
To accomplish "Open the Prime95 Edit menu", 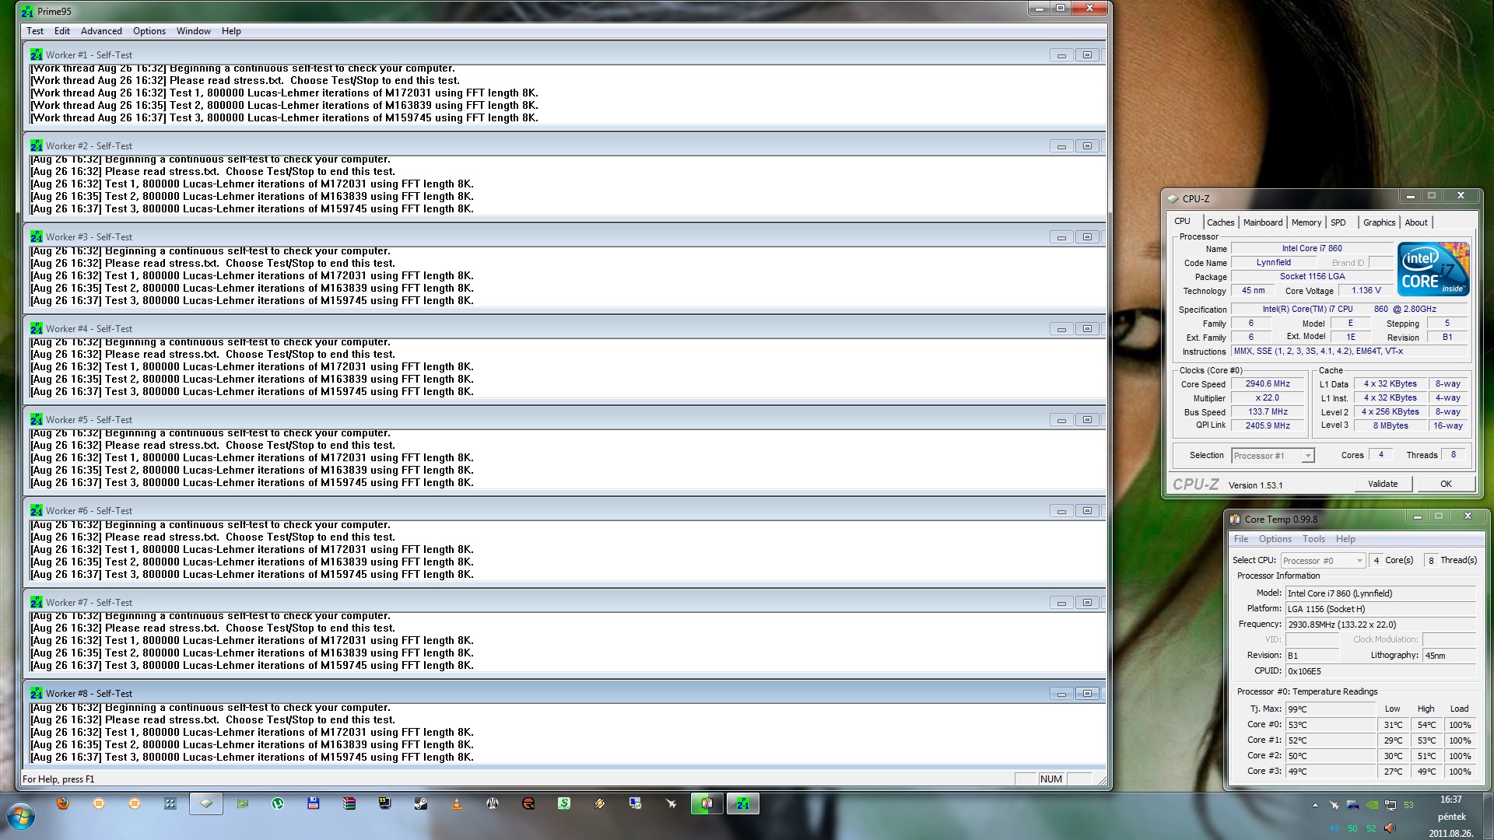I will click(x=62, y=31).
